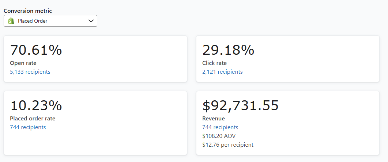Image resolution: width=388 pixels, height=162 pixels.
Task: Expand the Conversion metric dropdown chevron
Action: (91, 21)
